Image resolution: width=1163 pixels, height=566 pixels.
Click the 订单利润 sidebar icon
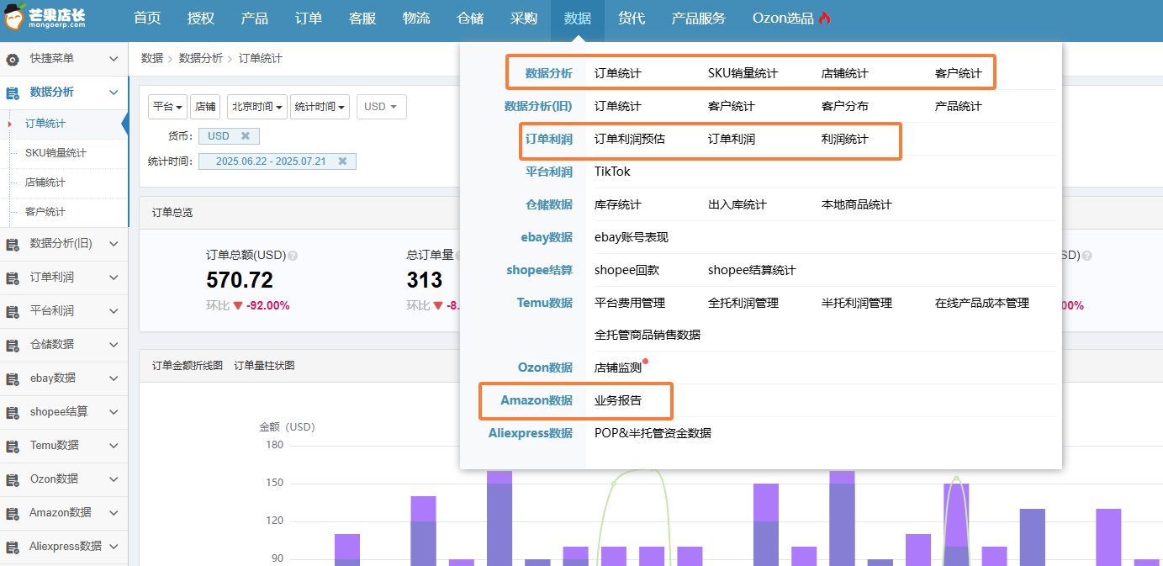[x=13, y=278]
